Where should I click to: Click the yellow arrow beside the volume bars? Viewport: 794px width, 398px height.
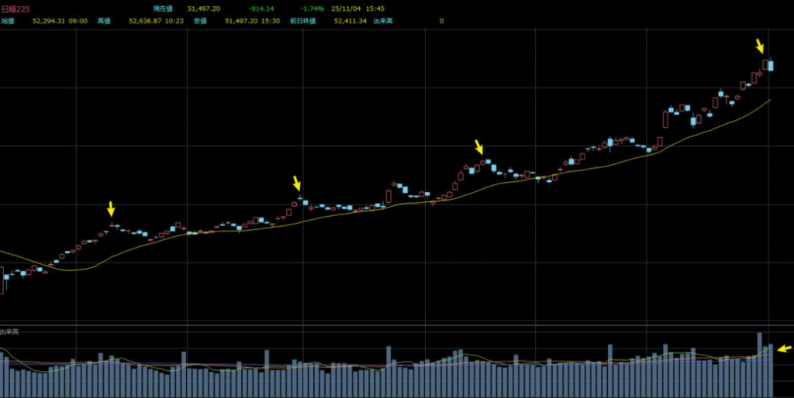point(784,348)
